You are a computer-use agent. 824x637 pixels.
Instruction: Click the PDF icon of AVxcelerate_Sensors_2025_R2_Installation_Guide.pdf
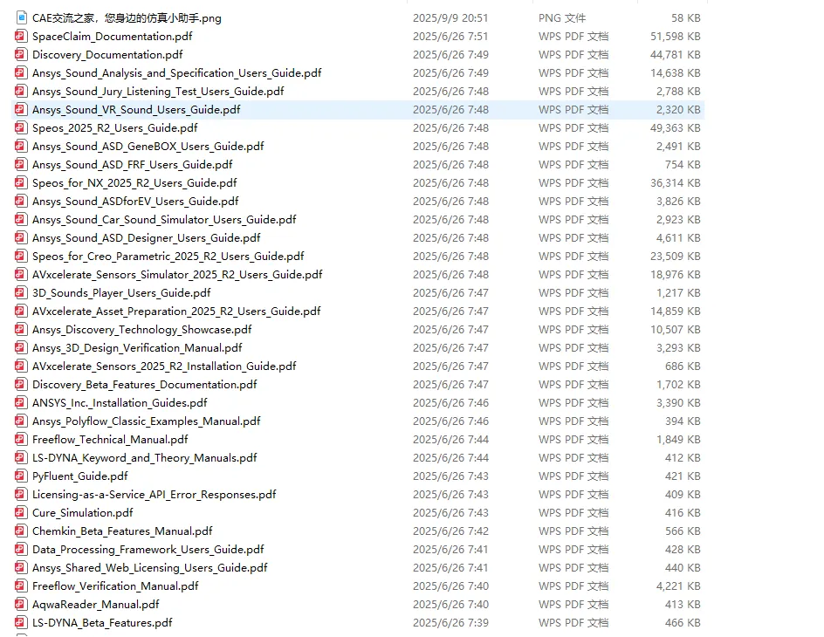pyautogui.click(x=21, y=366)
